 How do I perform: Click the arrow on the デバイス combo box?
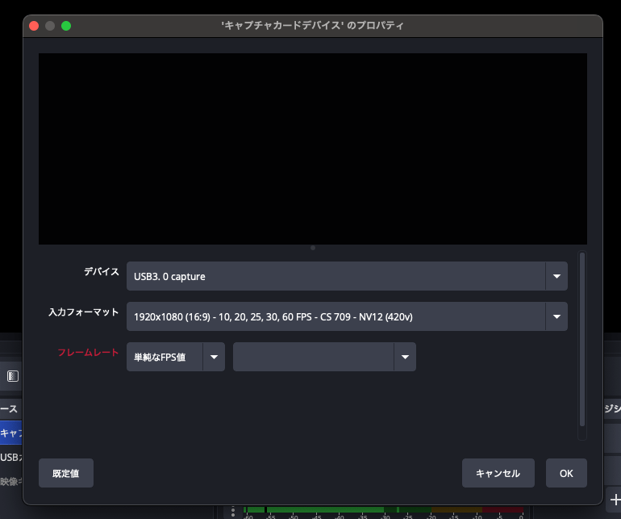pyautogui.click(x=556, y=276)
